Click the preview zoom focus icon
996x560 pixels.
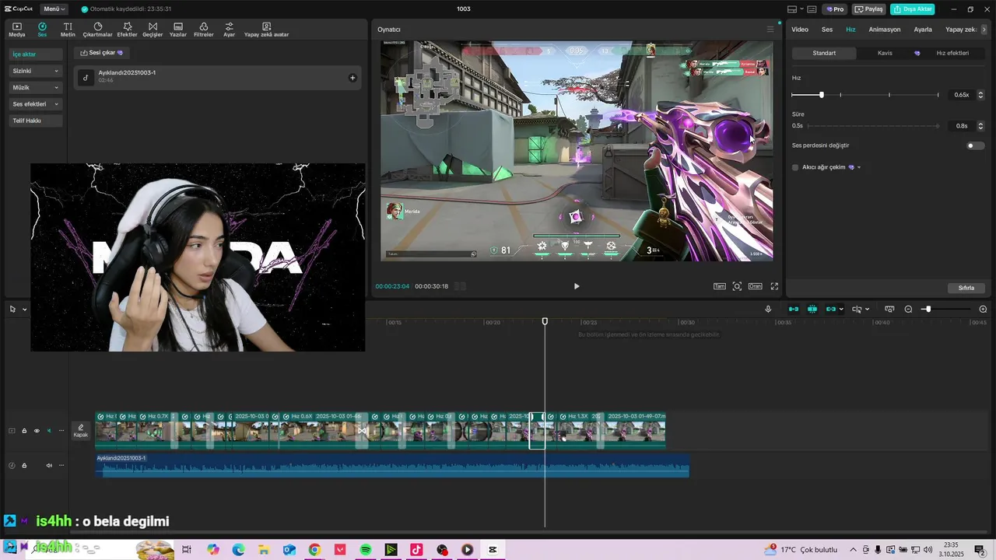(737, 286)
